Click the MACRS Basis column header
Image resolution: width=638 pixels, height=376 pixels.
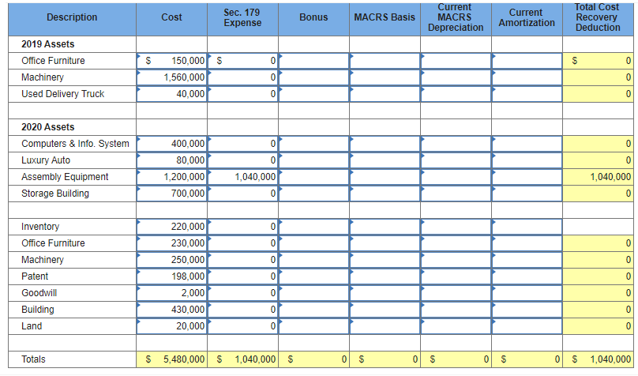pos(385,17)
